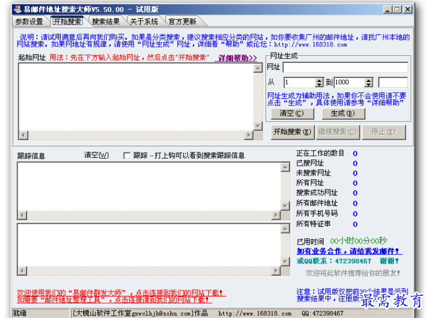Click the 或QQ联系：472398467 text
Image resolution: width=428 pixels, height=318 pixels.
334,261
